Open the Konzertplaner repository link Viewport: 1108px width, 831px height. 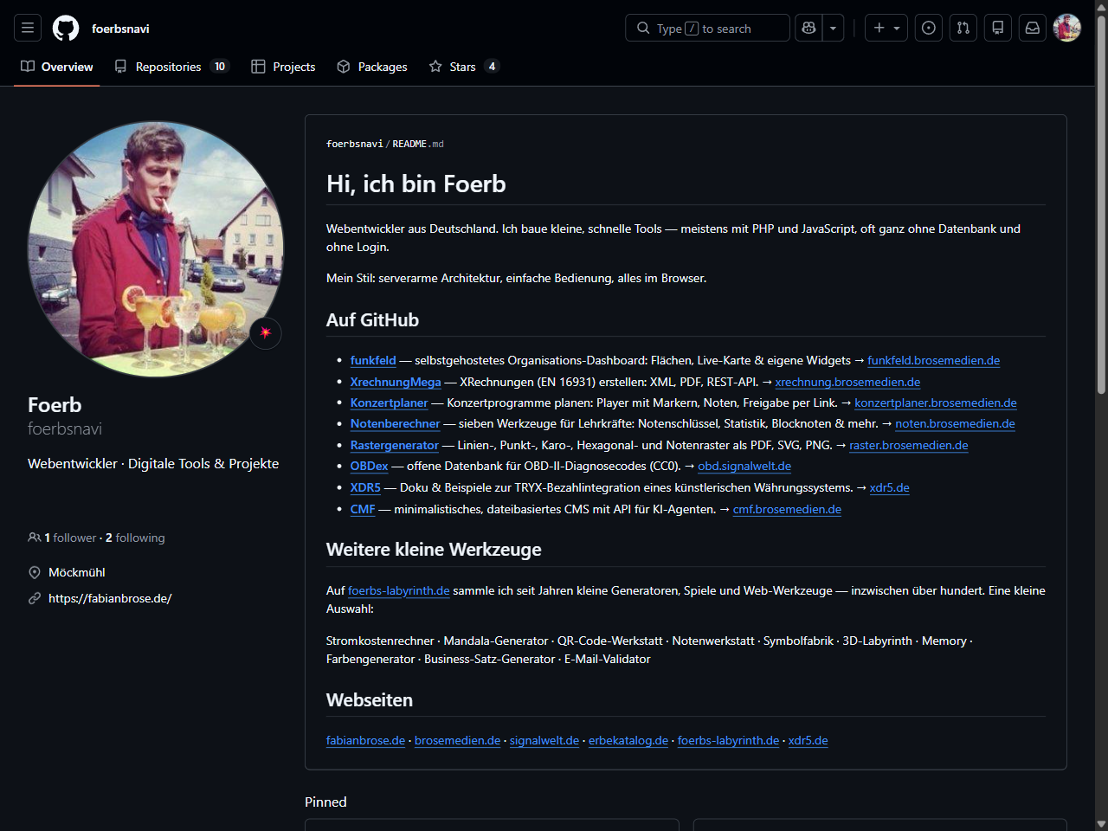[390, 403]
